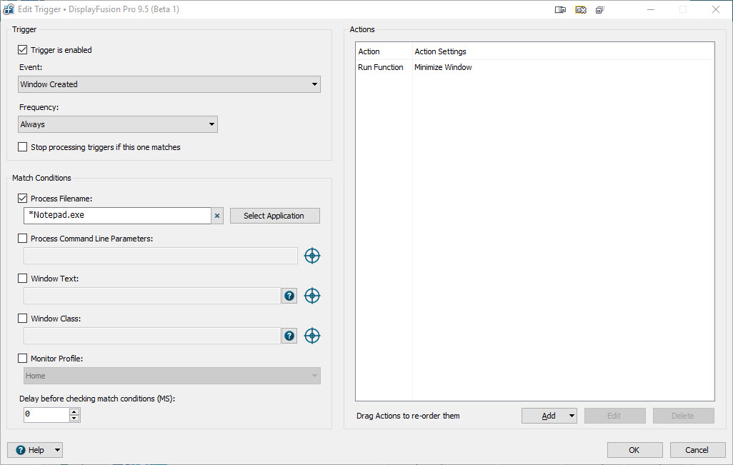Click the Select Application button
Viewport: 733px width, 465px height.
pos(274,216)
